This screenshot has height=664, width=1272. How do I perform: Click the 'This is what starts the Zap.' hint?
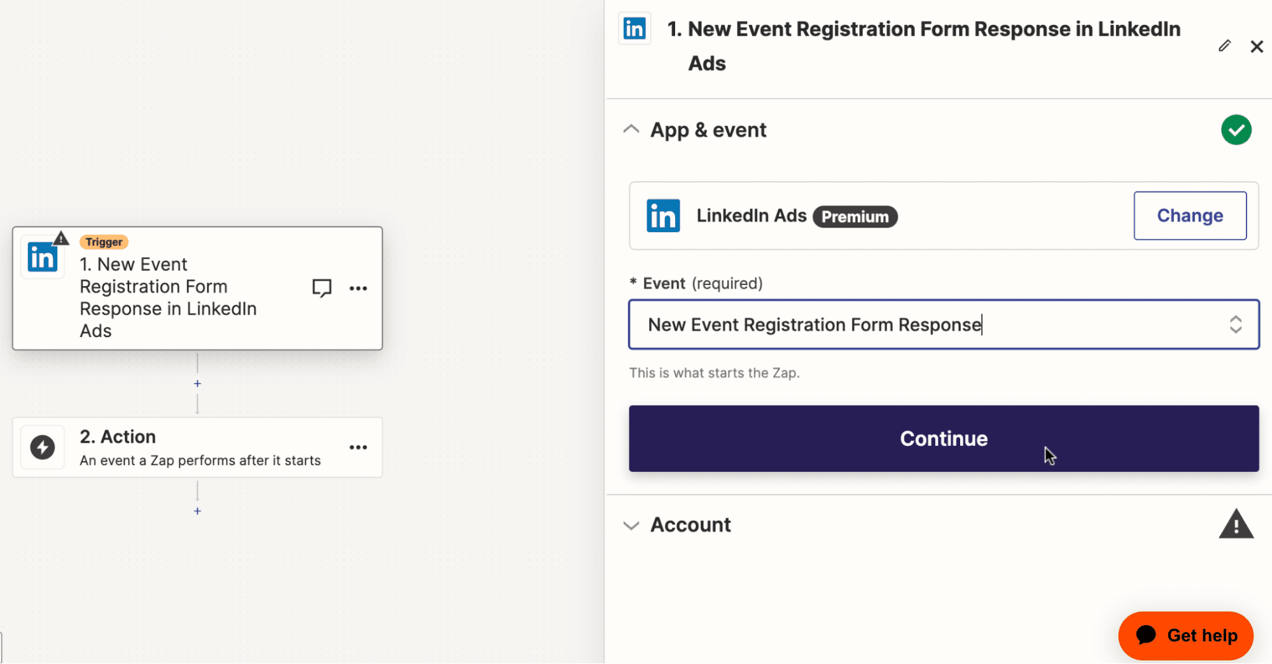coord(714,373)
